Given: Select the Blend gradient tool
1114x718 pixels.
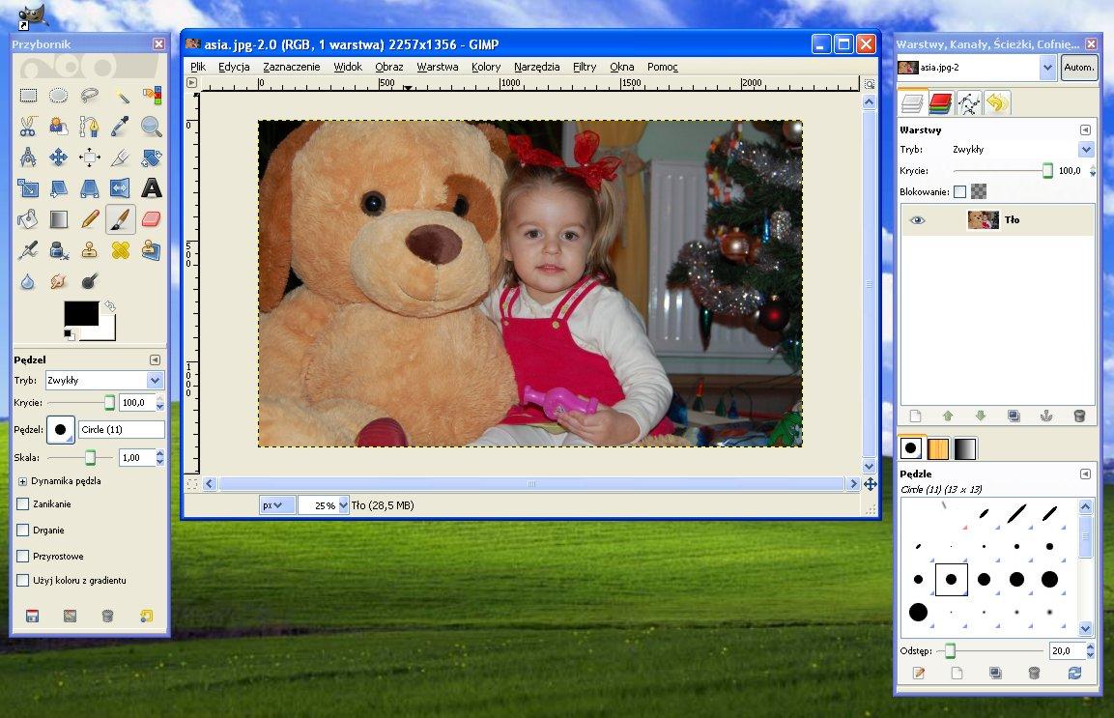Looking at the screenshot, I should (58, 219).
